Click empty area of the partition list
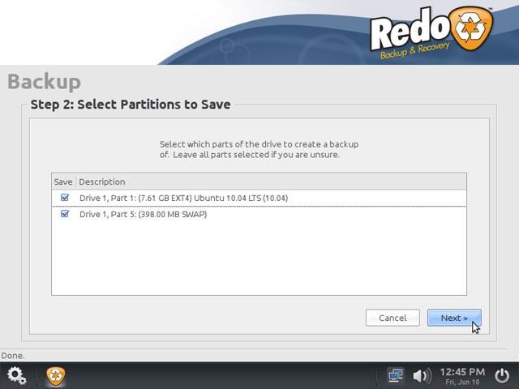 pos(259,258)
